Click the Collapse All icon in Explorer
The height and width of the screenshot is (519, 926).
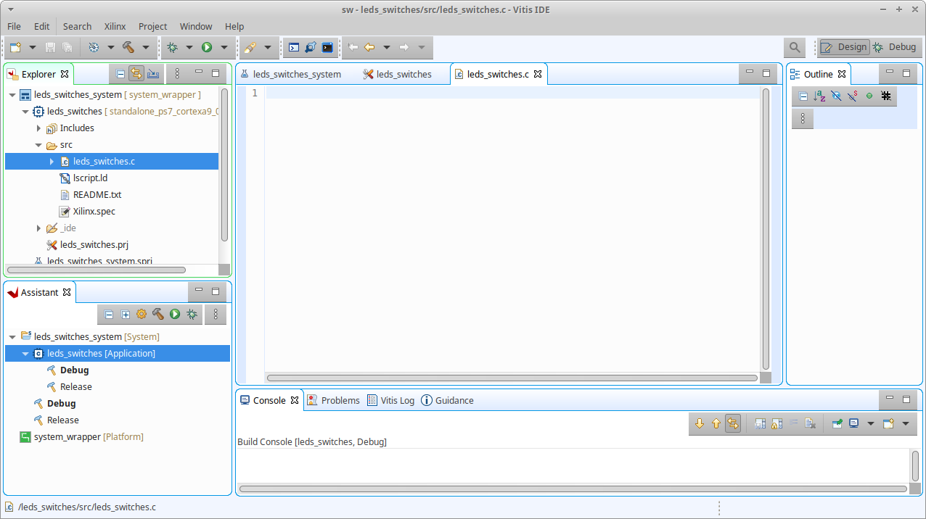point(120,73)
